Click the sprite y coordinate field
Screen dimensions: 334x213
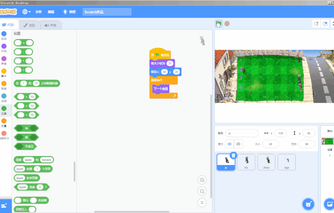tap(309, 133)
